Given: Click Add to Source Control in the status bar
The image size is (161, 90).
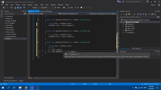Looking at the screenshot, I should click(150, 84).
